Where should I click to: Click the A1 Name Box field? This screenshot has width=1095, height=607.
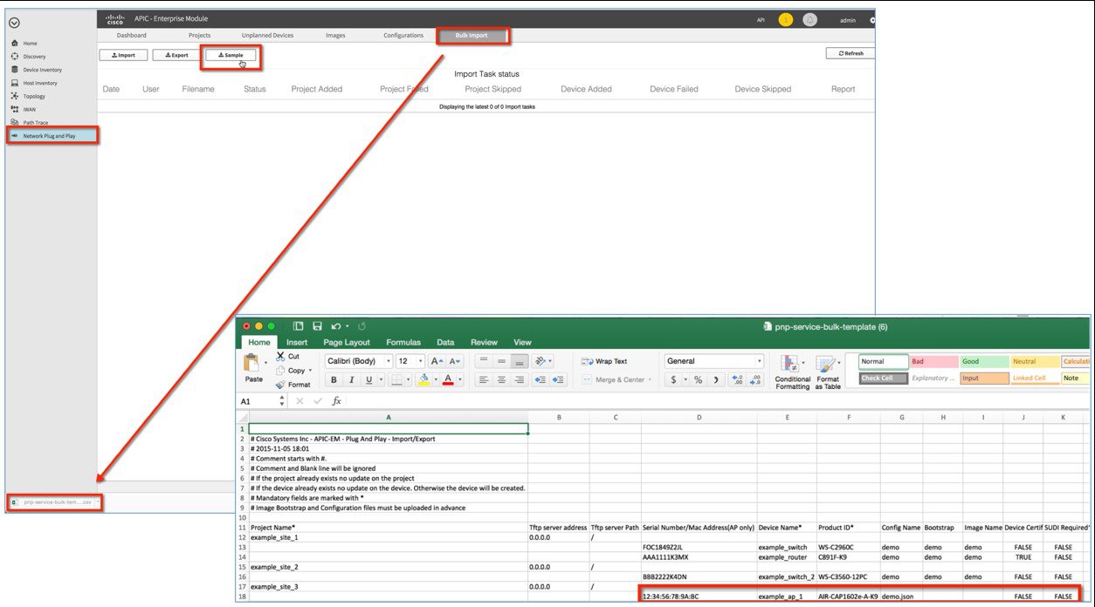[x=257, y=401]
